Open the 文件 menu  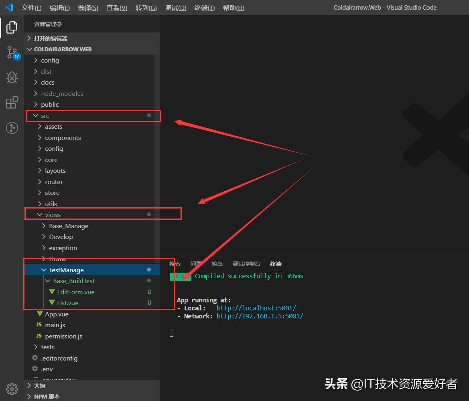pyautogui.click(x=31, y=7)
